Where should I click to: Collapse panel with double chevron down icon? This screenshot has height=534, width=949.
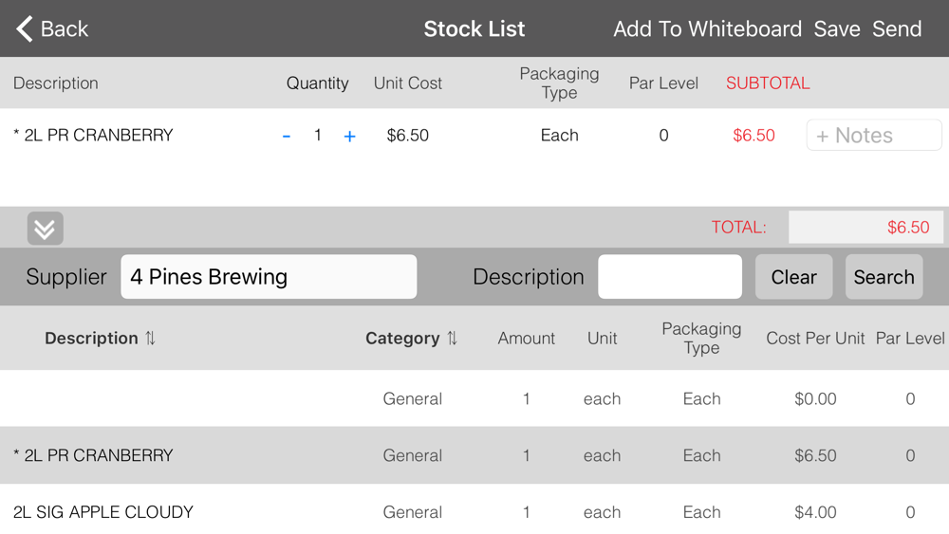click(x=46, y=228)
